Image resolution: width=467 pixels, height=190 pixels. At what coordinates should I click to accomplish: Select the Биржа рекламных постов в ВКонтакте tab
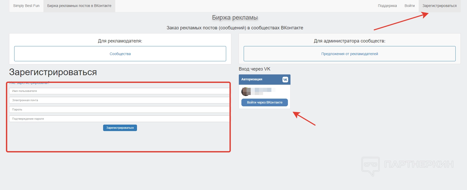79,6
